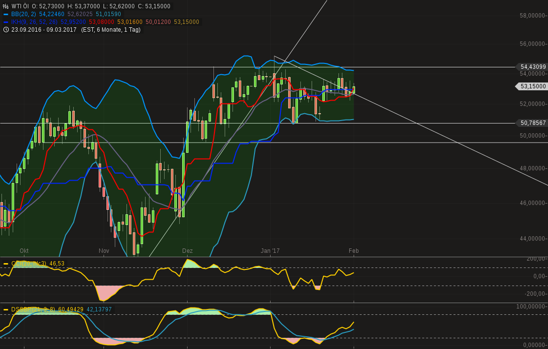Click the dark blue IKH legend marker
The width and height of the screenshot is (548, 349).
click(5, 22)
